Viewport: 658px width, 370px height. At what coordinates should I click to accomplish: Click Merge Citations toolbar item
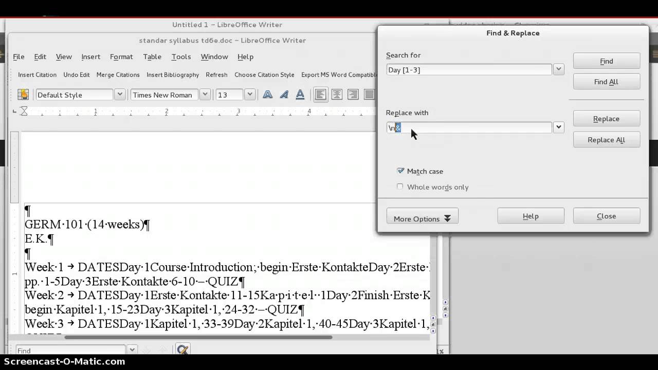[118, 75]
